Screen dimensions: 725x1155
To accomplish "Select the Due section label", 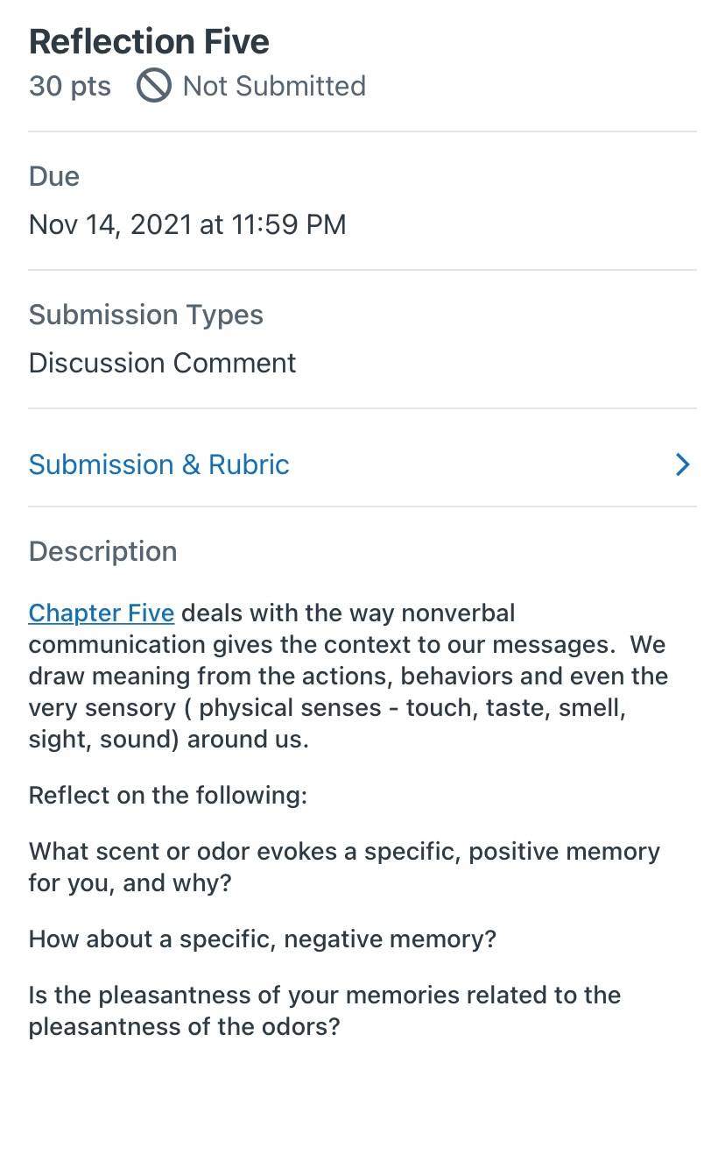I will 54,176.
